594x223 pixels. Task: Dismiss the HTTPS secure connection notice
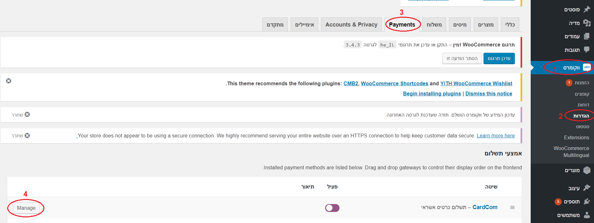(27, 136)
